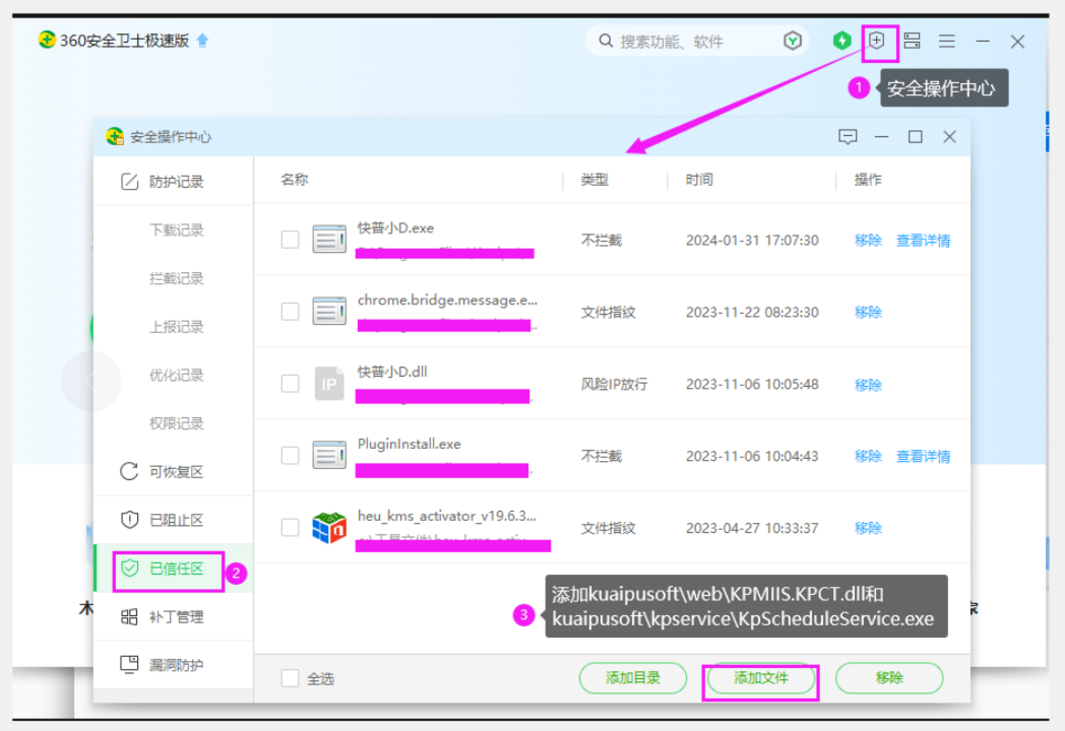Viewport: 1065px width, 731px height.
Task: Click the blue upgrade arrow beside app title
Action: (x=202, y=40)
